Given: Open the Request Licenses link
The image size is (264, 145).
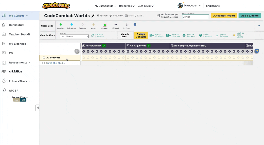Looking at the screenshot, I should coord(169,17).
